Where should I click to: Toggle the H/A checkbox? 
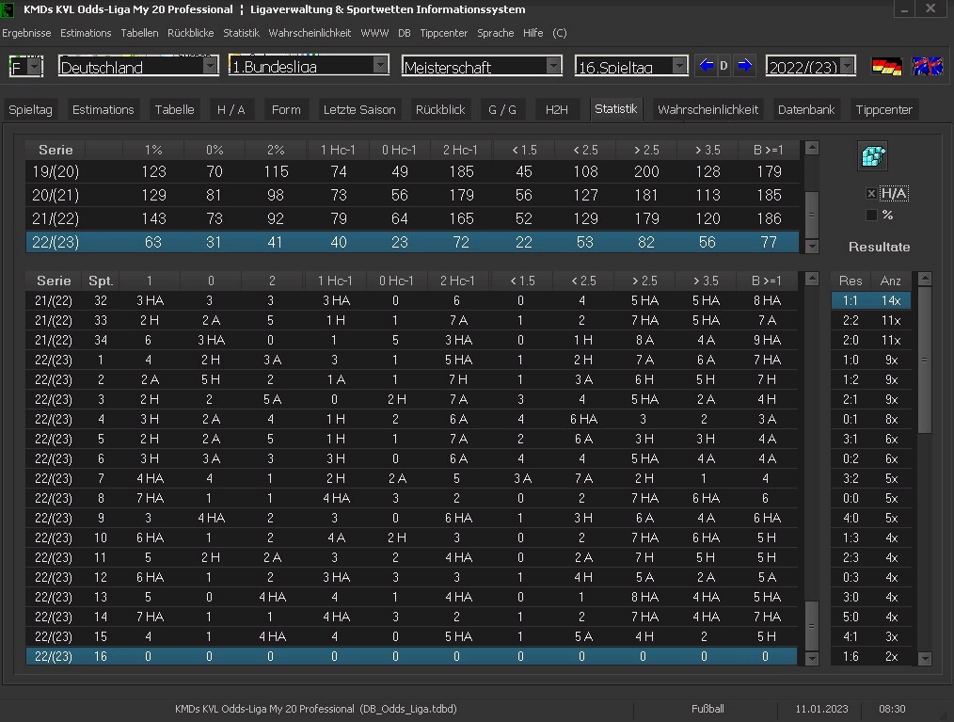(871, 194)
